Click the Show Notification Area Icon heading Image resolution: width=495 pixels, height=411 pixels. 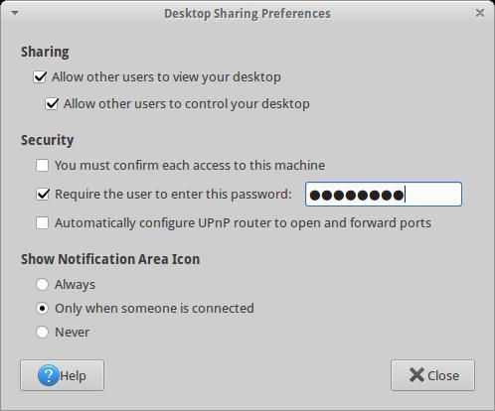coord(110,259)
